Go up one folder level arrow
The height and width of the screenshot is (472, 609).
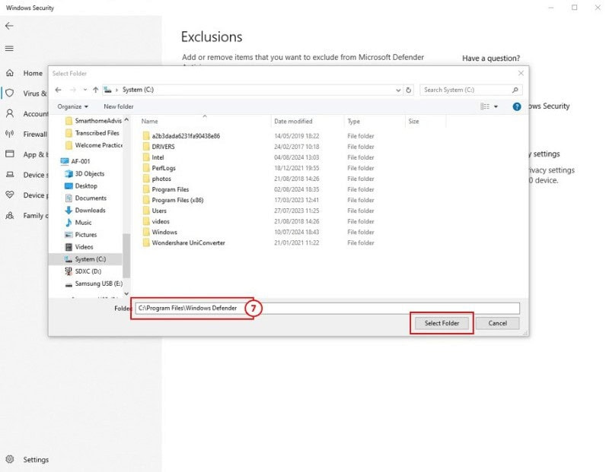[x=96, y=90]
